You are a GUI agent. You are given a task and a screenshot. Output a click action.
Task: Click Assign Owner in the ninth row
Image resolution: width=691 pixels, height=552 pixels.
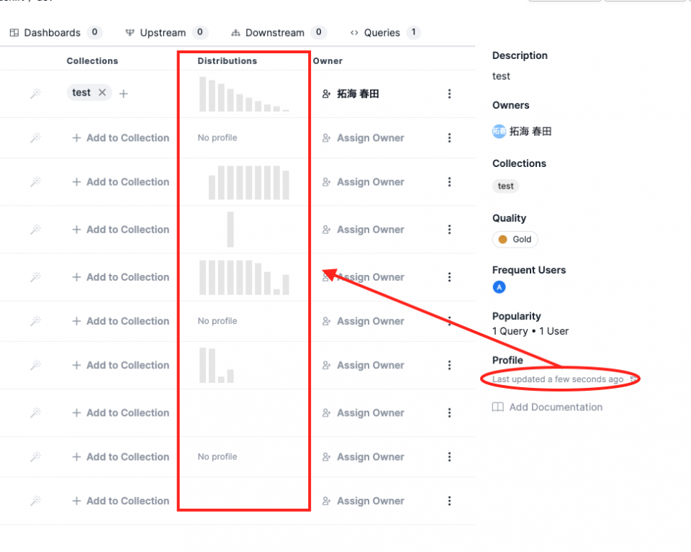click(363, 457)
